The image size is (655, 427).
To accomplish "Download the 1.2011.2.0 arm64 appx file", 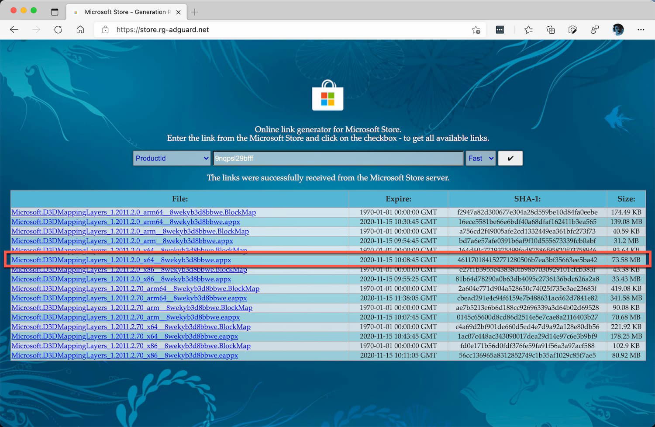I will coord(126,222).
